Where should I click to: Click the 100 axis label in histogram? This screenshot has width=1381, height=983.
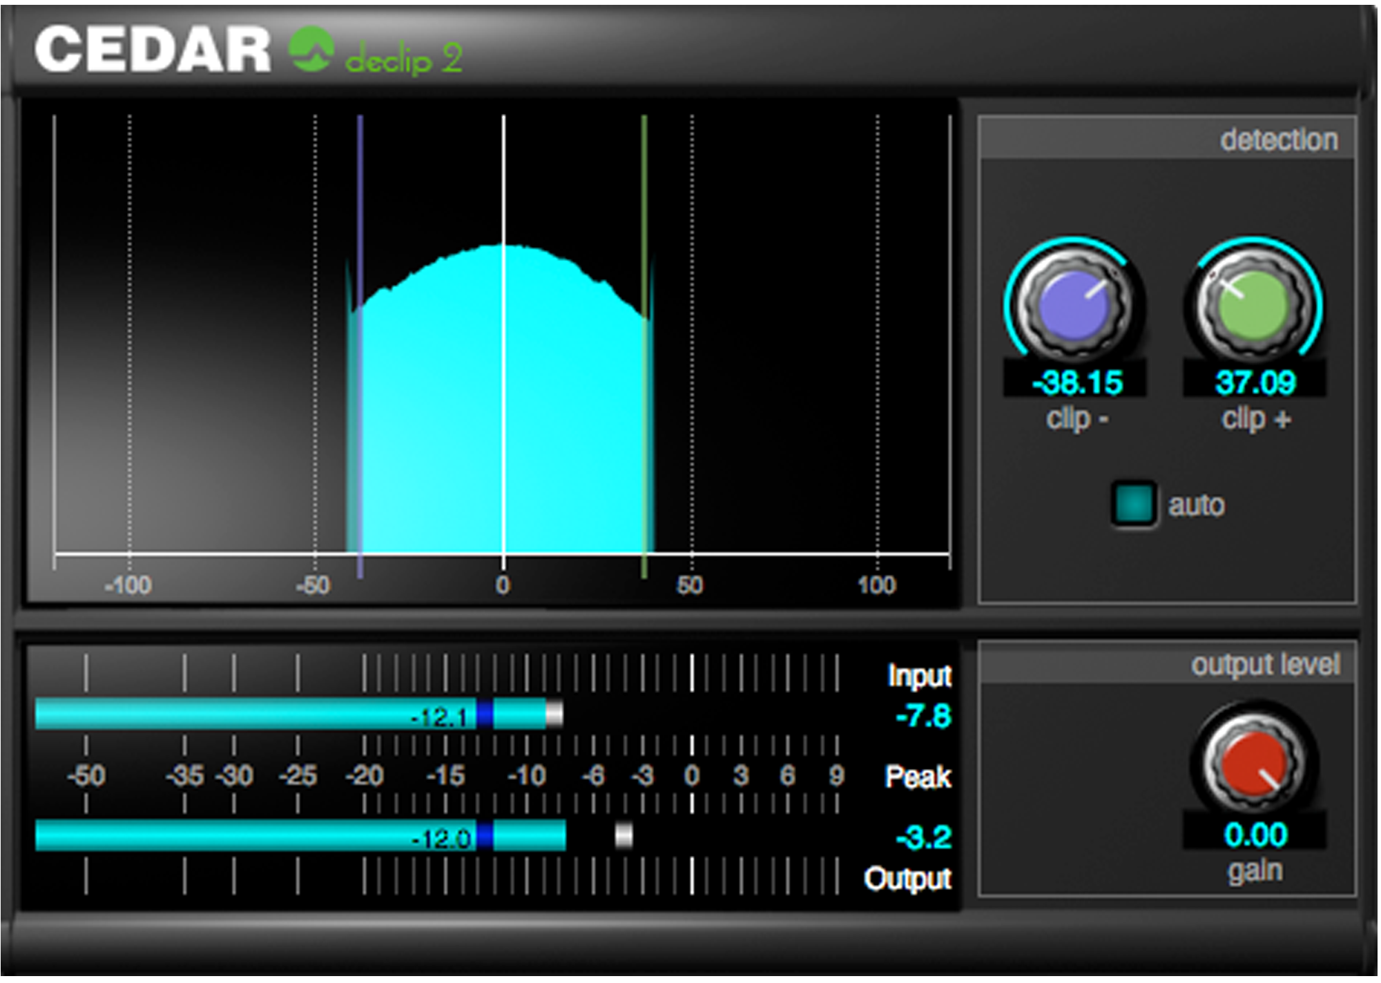click(x=877, y=585)
